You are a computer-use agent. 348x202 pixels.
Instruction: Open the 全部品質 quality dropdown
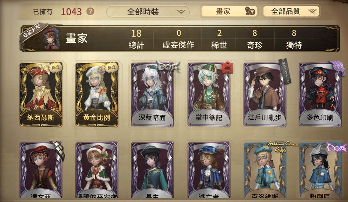tap(291, 11)
